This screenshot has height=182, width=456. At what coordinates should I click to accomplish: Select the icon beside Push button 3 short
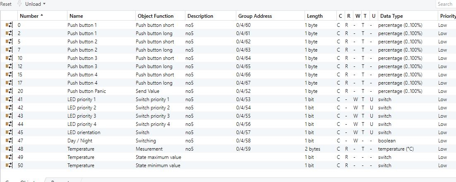tap(9, 58)
